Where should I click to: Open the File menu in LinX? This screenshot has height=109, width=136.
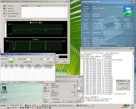pos(2,56)
